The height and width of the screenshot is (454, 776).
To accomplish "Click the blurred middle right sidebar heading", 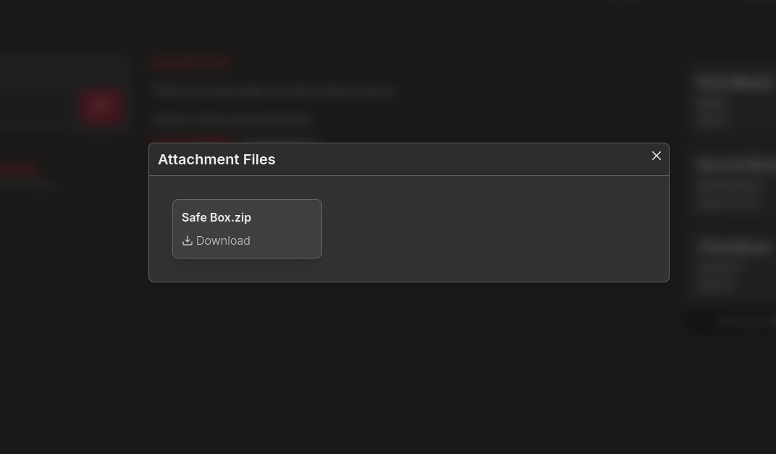I will click(736, 165).
